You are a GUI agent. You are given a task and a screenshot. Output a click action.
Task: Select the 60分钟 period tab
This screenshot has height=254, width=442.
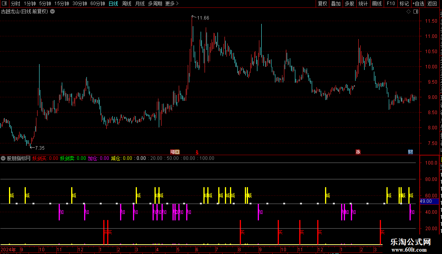click(x=98, y=4)
